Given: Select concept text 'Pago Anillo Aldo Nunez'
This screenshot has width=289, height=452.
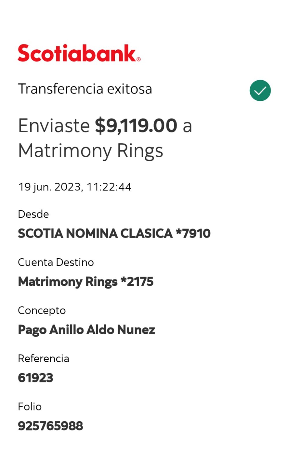Looking at the screenshot, I should click(86, 330).
